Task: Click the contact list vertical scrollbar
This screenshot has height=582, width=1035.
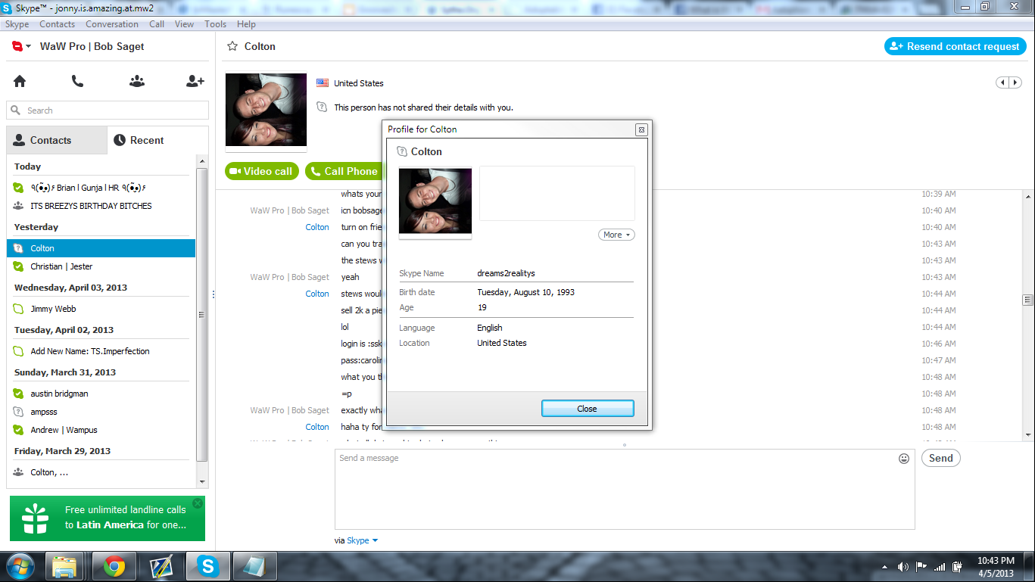Action: click(x=201, y=314)
